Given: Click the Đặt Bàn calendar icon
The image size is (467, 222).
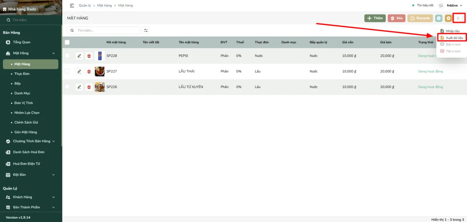Looking at the screenshot, I should pyautogui.click(x=8, y=175).
